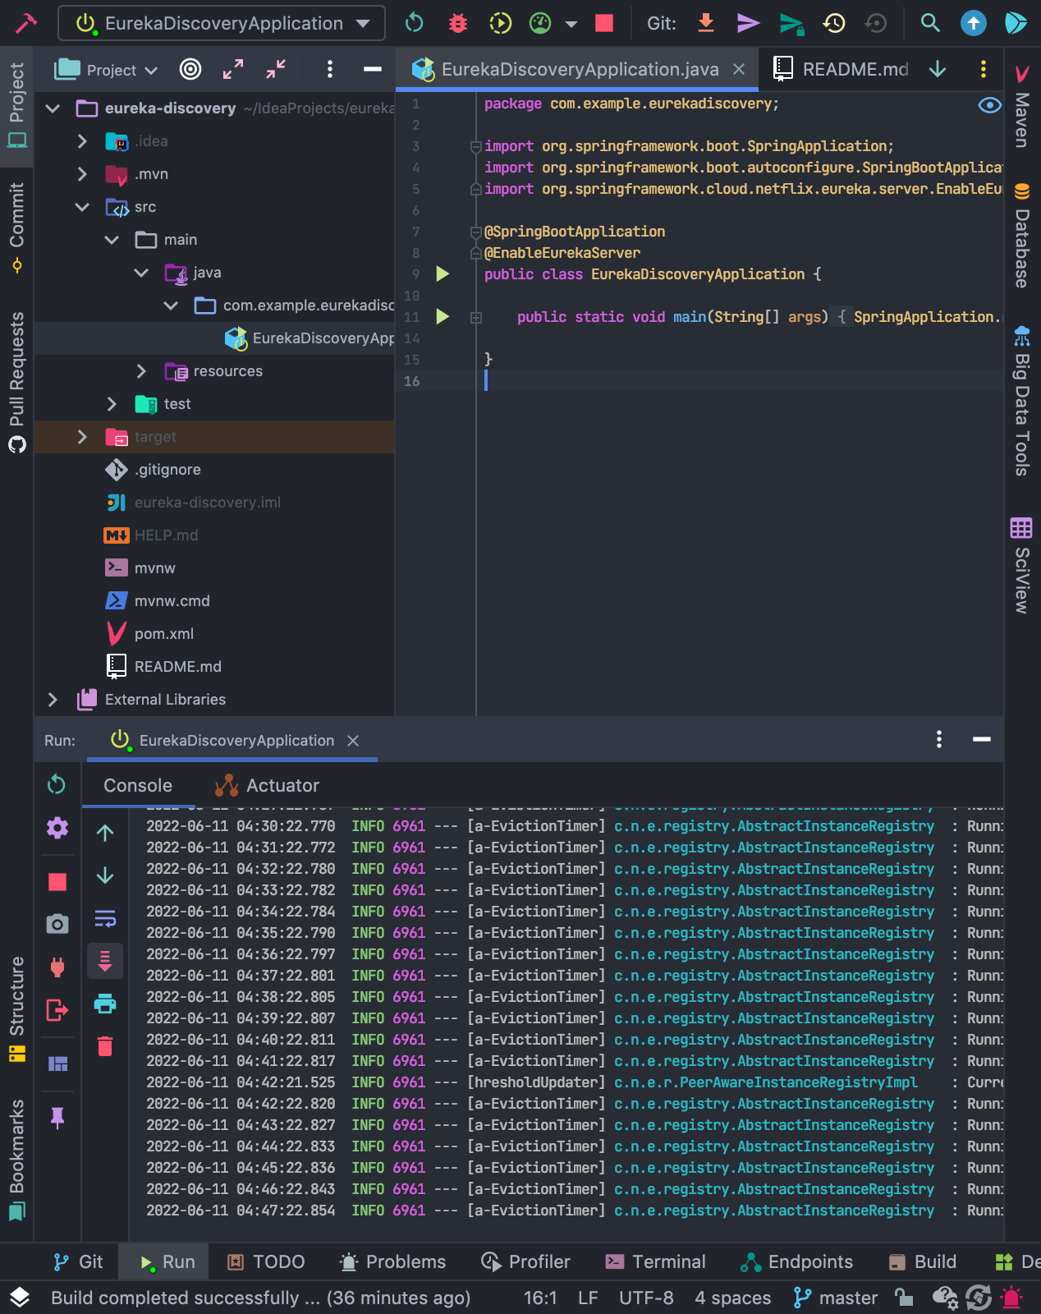Viewport: 1041px width, 1314px height.
Task: Expand folded main method on line 11
Action: click(x=476, y=317)
